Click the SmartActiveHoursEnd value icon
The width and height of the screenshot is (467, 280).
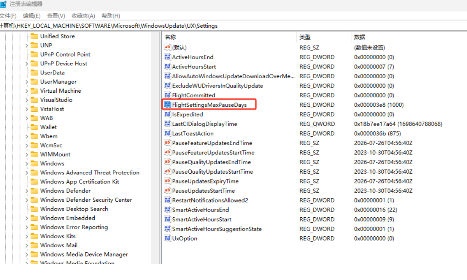pyautogui.click(x=167, y=210)
